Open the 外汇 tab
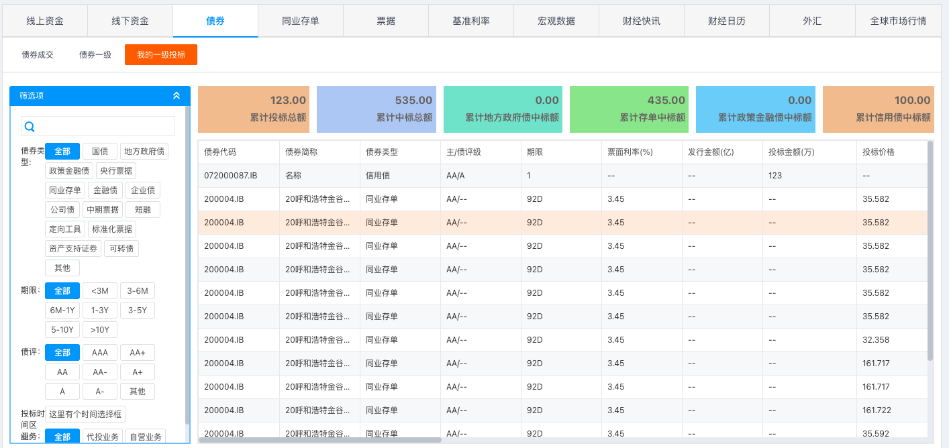Viewport: 949px width, 448px height. tap(812, 21)
